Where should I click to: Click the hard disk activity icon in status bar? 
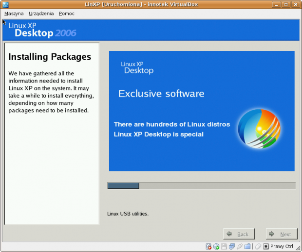208,247
